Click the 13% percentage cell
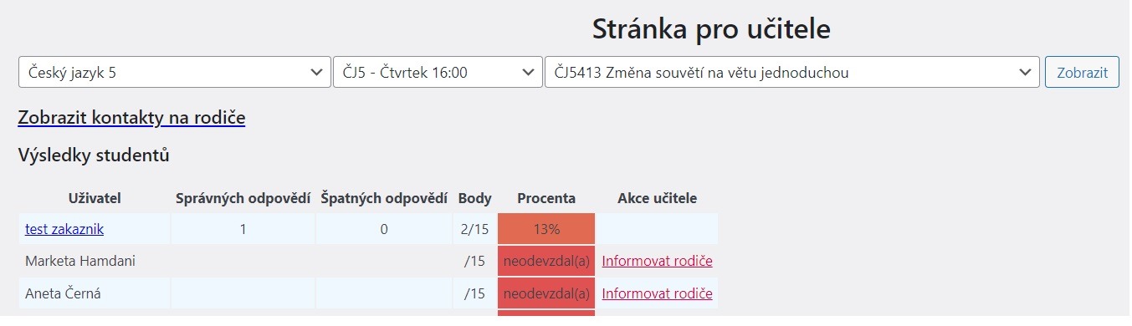The image size is (1132, 326). [x=546, y=229]
